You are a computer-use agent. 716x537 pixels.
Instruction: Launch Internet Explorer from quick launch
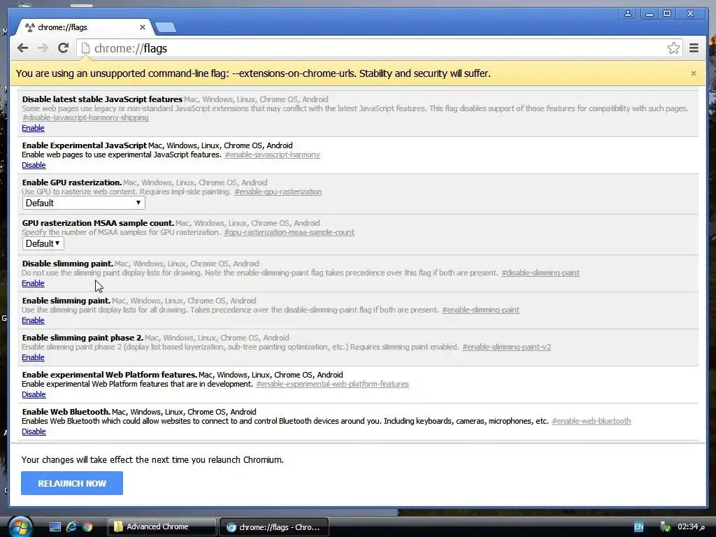(x=71, y=527)
